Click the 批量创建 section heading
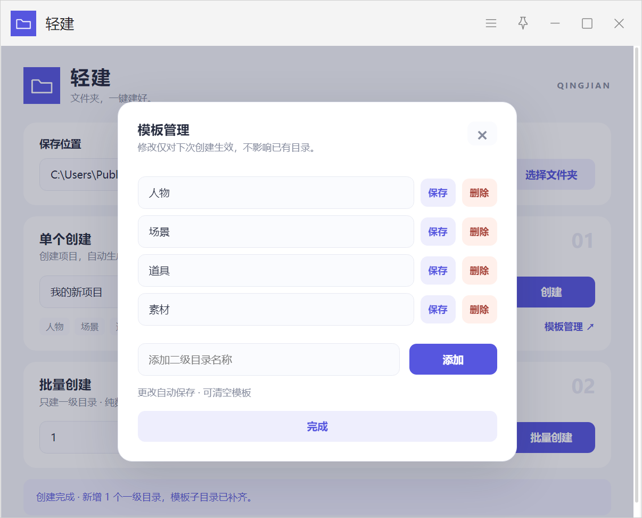The image size is (642, 518). coord(65,384)
